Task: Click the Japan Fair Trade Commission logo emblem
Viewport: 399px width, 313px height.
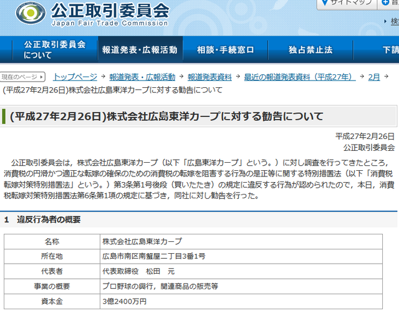Action: coord(31,12)
